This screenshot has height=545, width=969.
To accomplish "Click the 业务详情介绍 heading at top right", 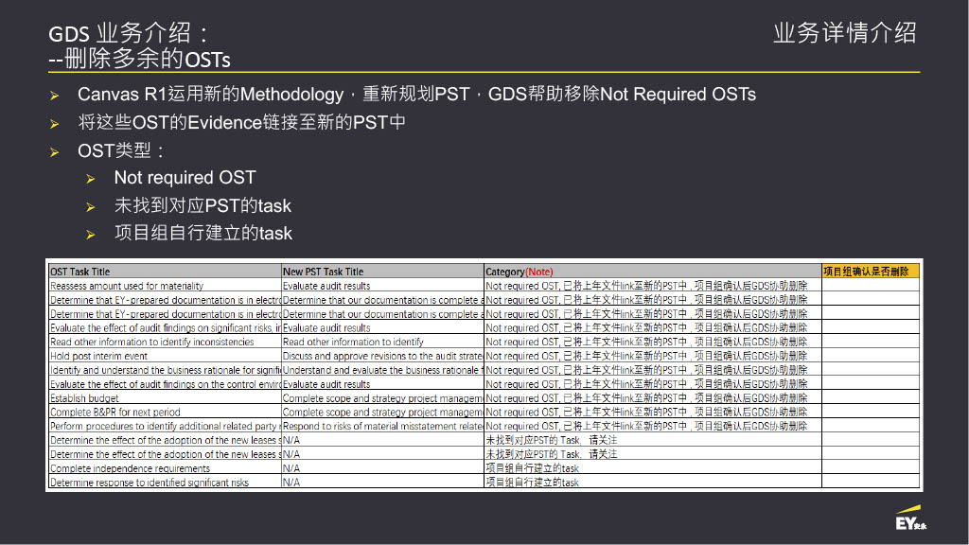I will [x=844, y=33].
